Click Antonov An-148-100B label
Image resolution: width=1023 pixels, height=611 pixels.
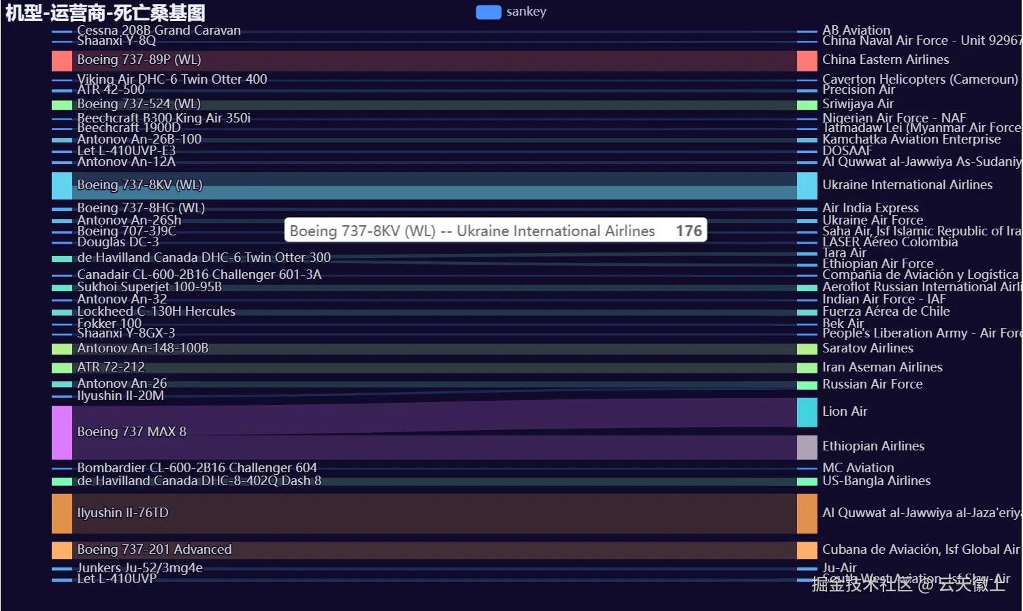click(x=143, y=348)
